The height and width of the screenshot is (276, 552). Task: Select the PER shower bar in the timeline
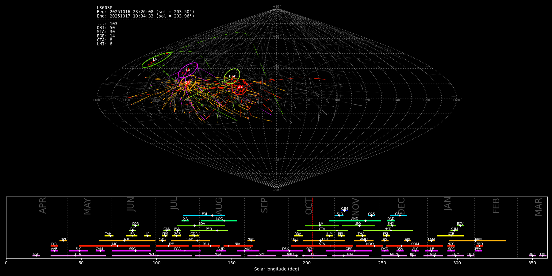tap(209, 231)
